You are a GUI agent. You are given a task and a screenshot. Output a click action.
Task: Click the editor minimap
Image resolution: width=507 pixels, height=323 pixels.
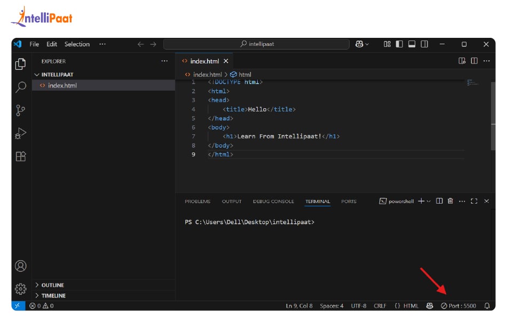[x=472, y=83]
